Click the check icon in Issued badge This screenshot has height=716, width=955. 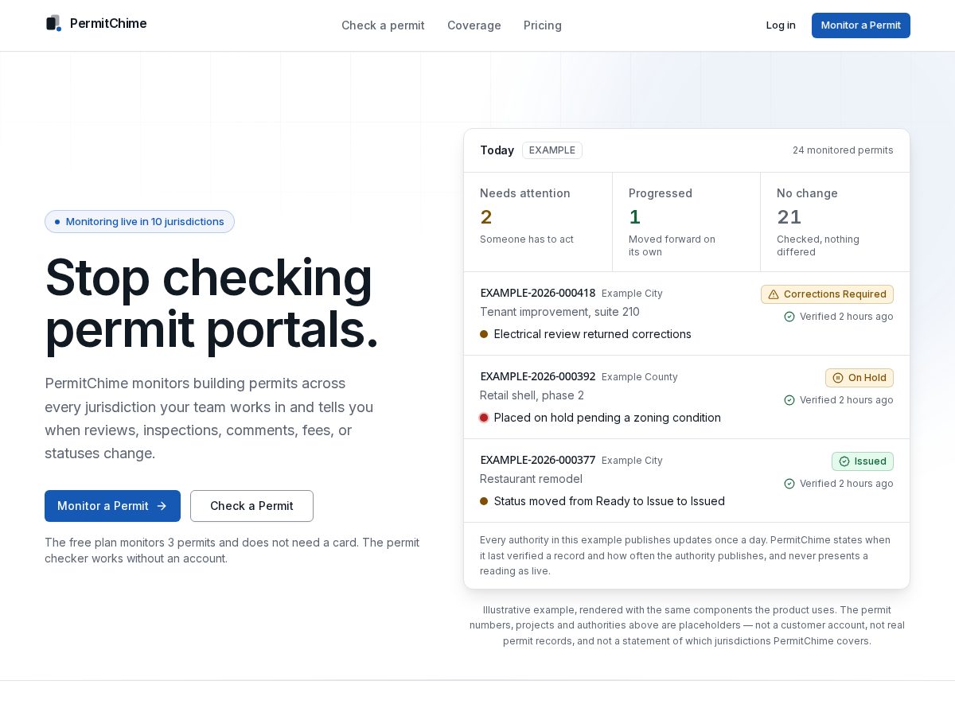tap(844, 461)
